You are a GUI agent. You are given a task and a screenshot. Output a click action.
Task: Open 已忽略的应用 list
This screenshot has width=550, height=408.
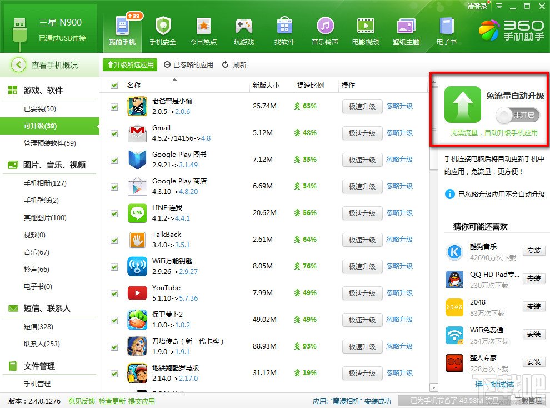[x=189, y=65]
